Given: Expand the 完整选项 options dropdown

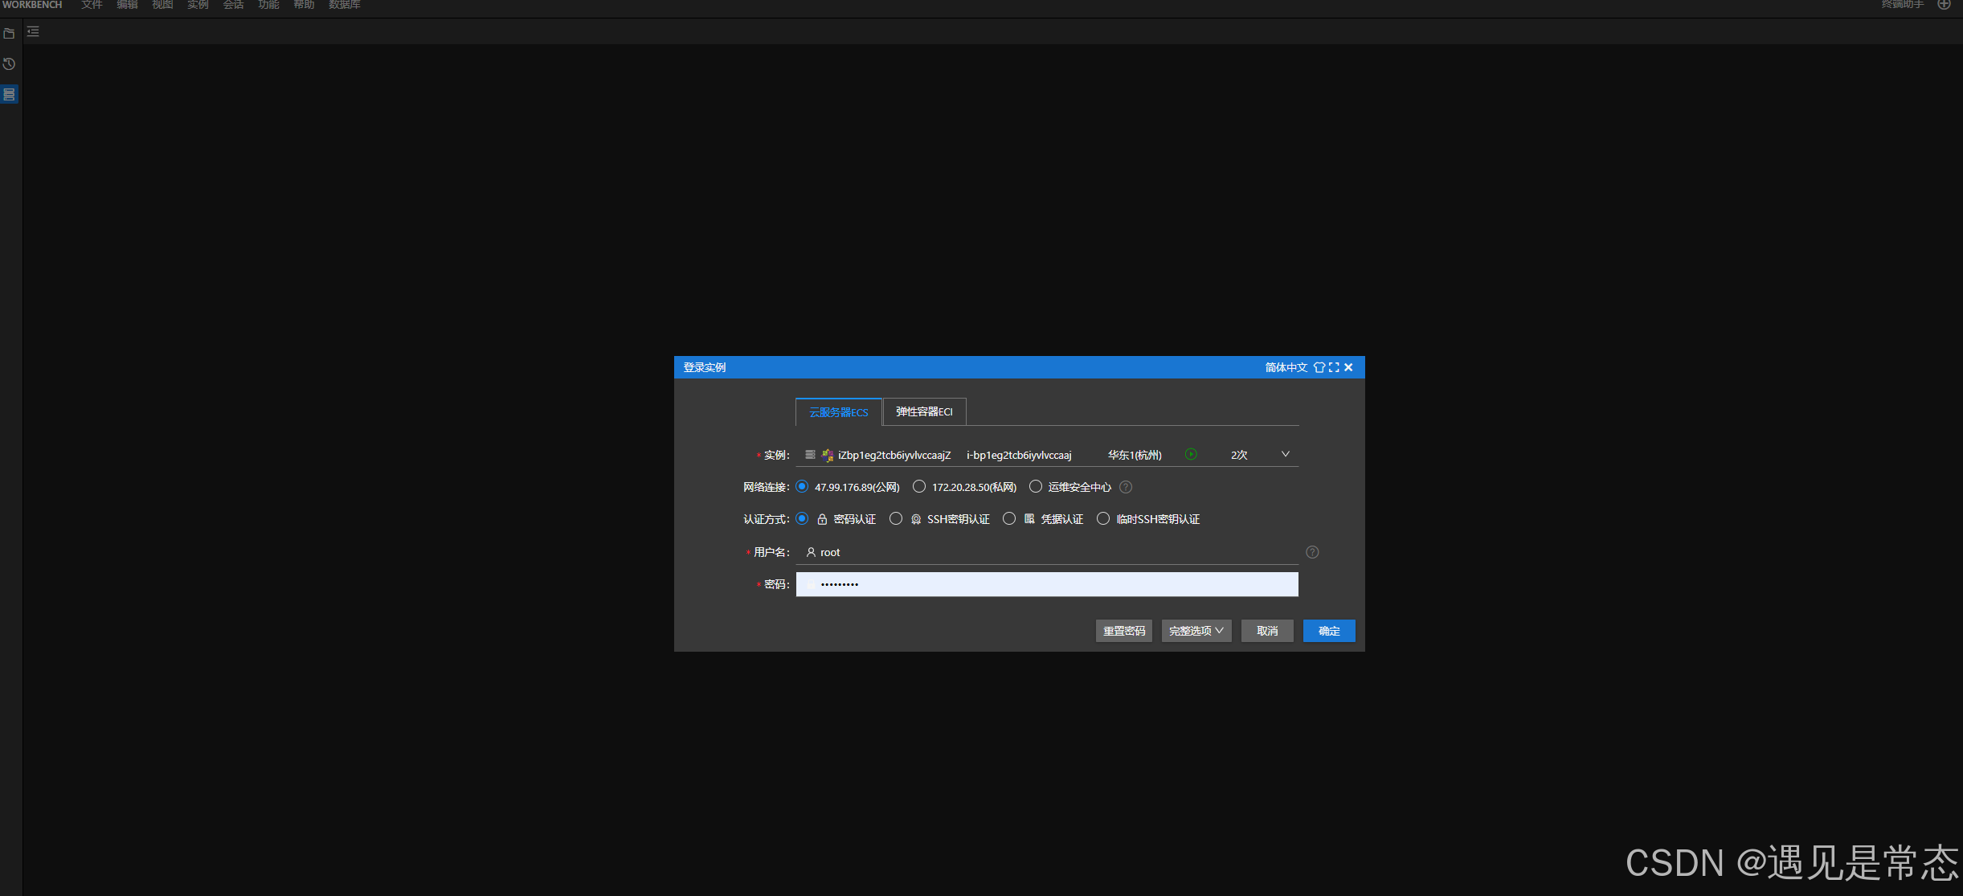Looking at the screenshot, I should pos(1196,631).
